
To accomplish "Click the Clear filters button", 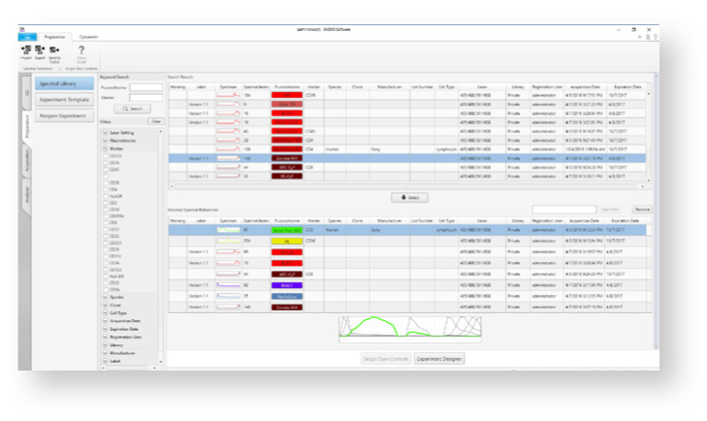I will click(155, 121).
